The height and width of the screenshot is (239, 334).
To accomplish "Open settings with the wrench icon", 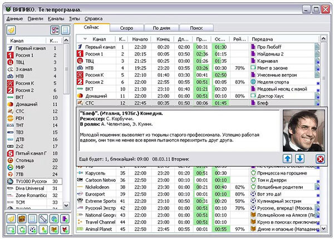I will 43,218.
